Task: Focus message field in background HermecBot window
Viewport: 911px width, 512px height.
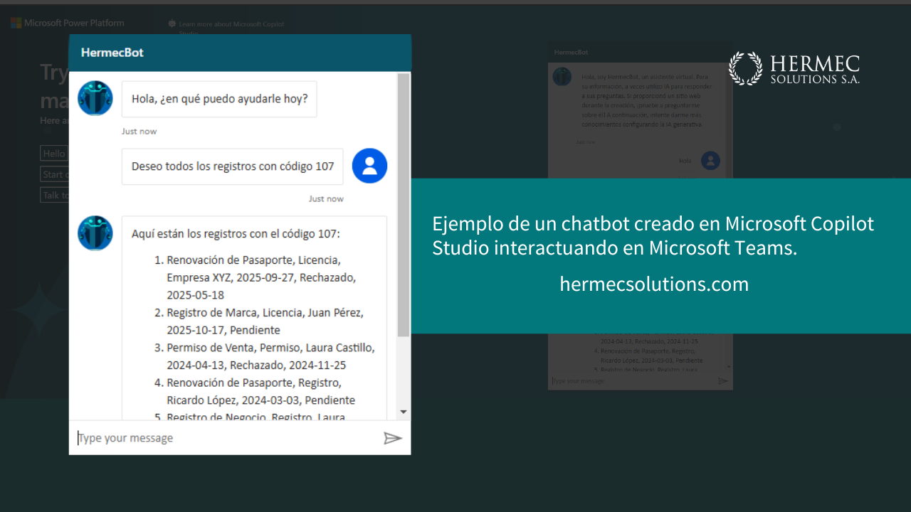Action: 632,381
